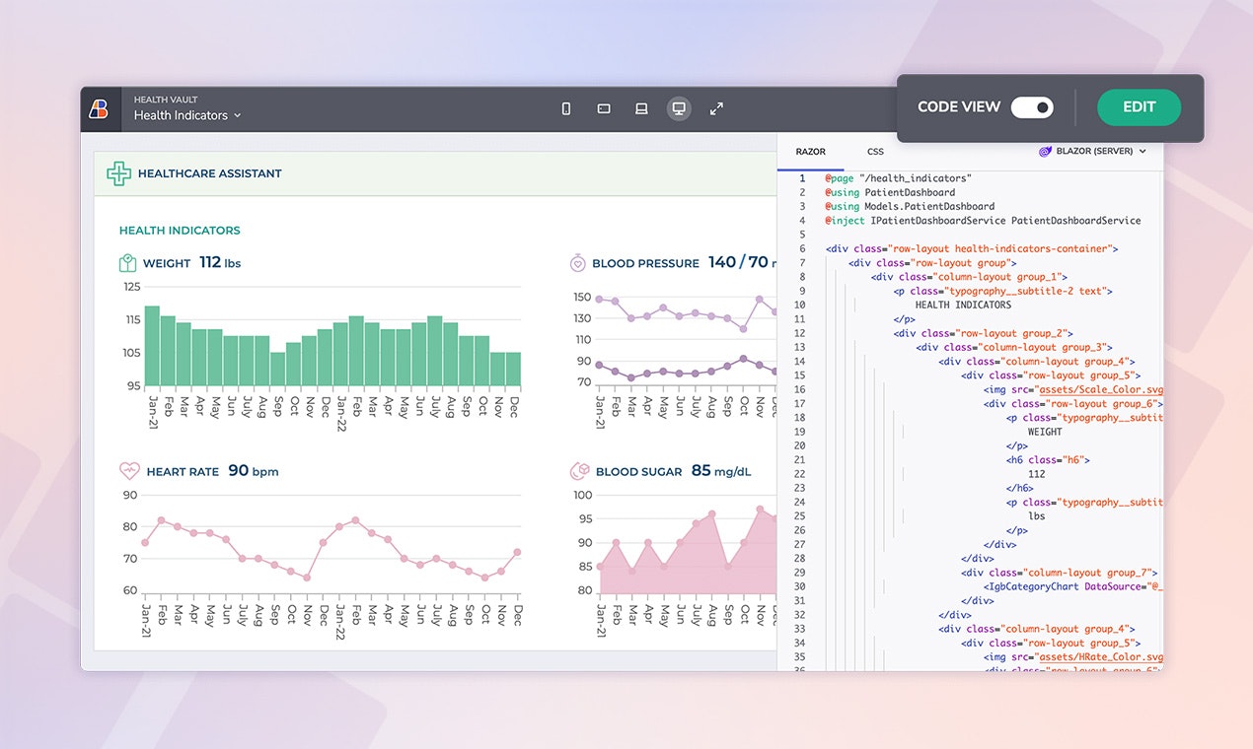Click the blood sugar icon
Image resolution: width=1253 pixels, height=749 pixels.
click(x=580, y=471)
